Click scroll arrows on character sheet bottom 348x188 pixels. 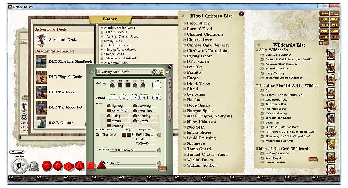coord(162,169)
